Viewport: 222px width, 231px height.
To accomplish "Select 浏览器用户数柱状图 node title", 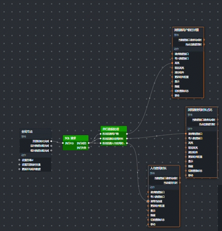I will tap(186, 30).
